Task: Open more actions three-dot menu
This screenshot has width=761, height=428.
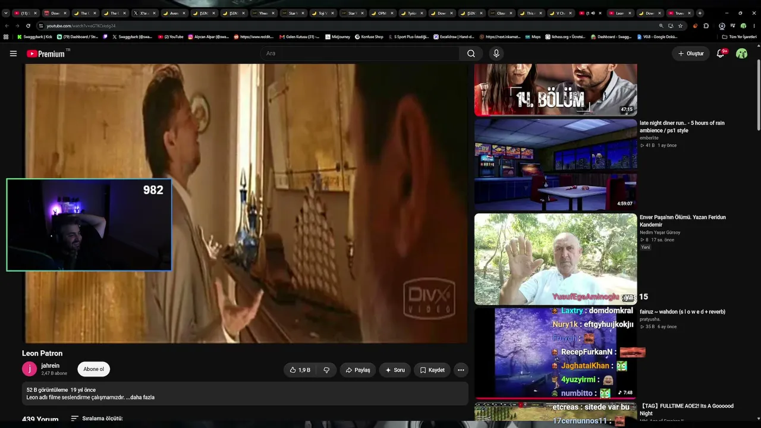Action: click(x=461, y=370)
